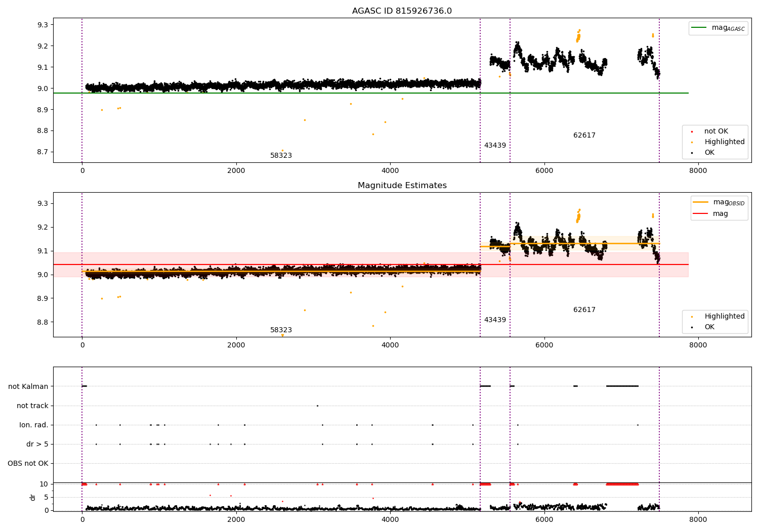Click the OBSID label 43439 in top plot

click(x=495, y=146)
